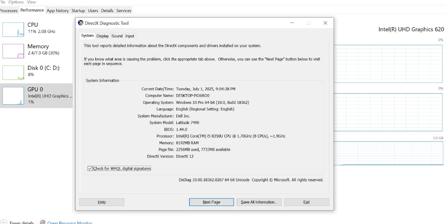Switch to Processes tab in Task Manager

point(9,10)
